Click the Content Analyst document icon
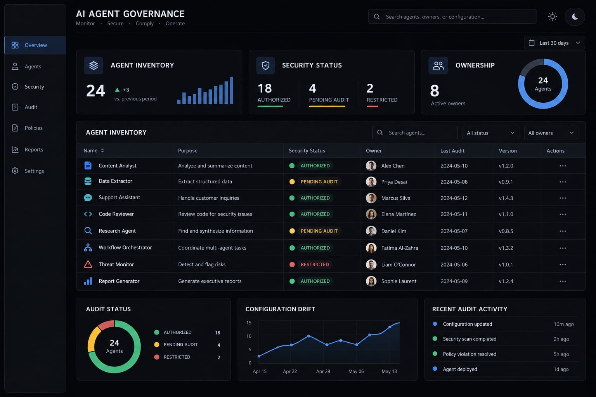 [x=88, y=166]
